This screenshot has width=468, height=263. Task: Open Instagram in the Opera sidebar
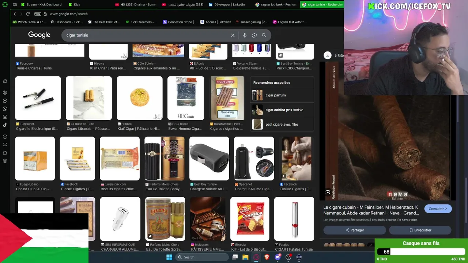coord(5,117)
